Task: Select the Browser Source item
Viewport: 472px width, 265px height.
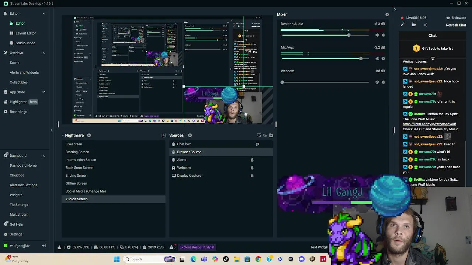Action: 221,152
